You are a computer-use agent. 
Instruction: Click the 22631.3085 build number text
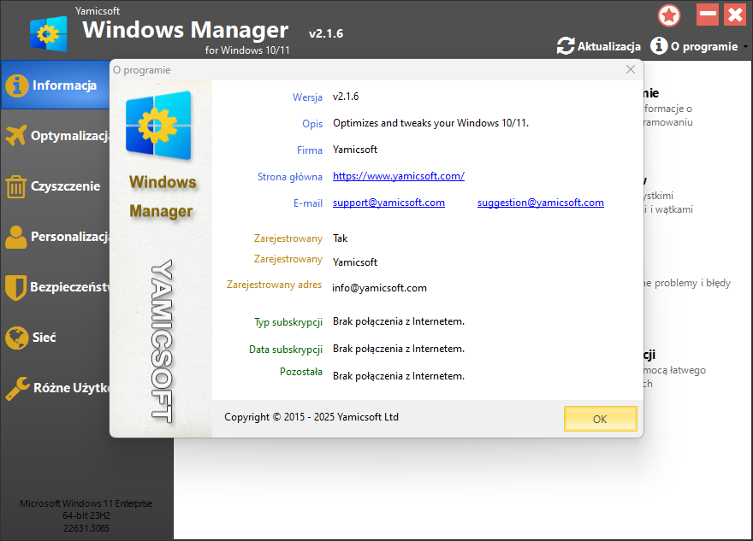(x=86, y=528)
